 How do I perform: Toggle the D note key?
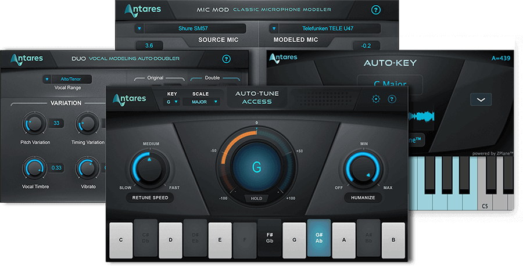170,240
